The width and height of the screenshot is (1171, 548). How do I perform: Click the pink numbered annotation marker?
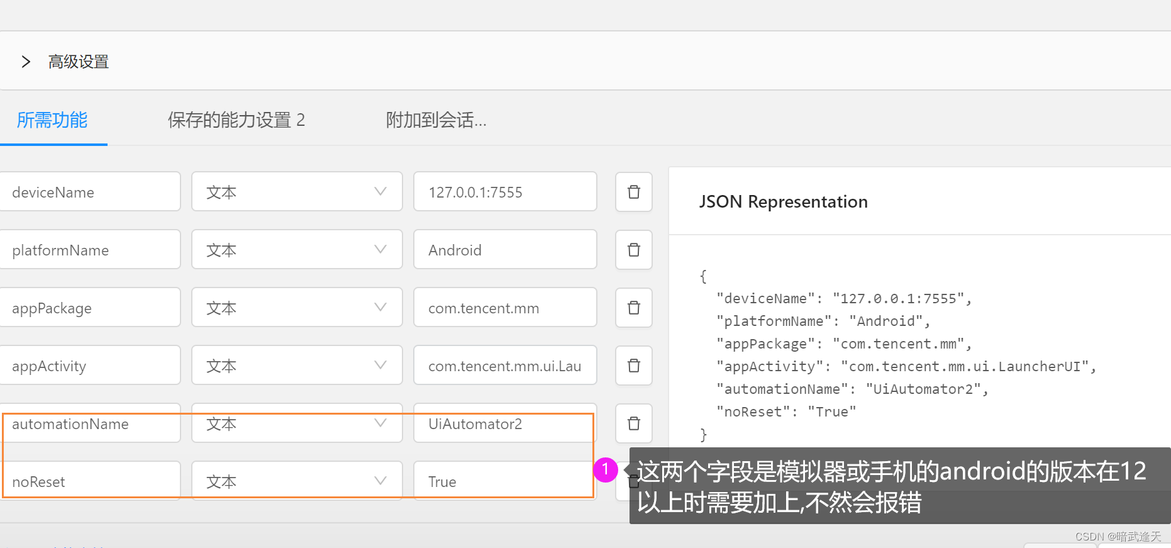(x=605, y=469)
